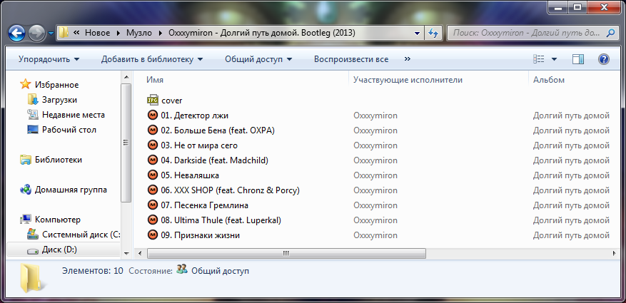Viewport: 626px width, 303px height.
Task: Click the magnifier search icon
Action: 610,33
